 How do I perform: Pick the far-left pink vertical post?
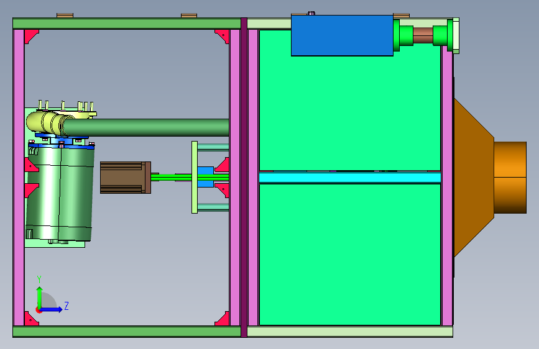click(x=19, y=178)
